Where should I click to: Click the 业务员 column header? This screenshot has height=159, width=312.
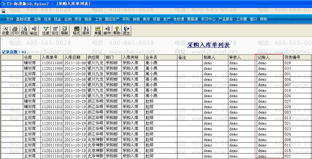coord(161,57)
